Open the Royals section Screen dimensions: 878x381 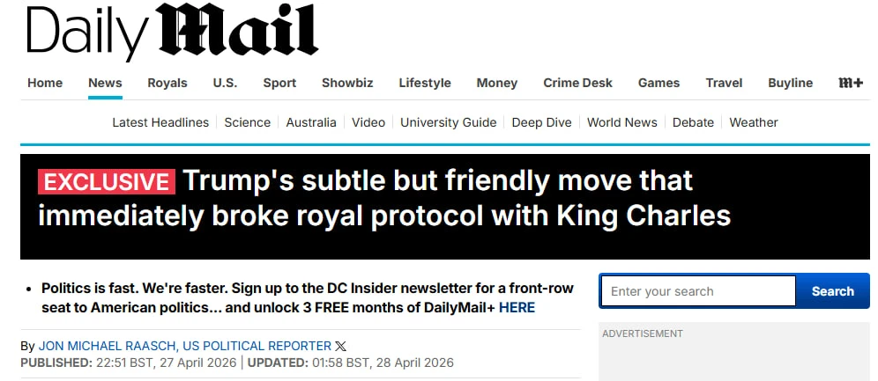pos(167,83)
